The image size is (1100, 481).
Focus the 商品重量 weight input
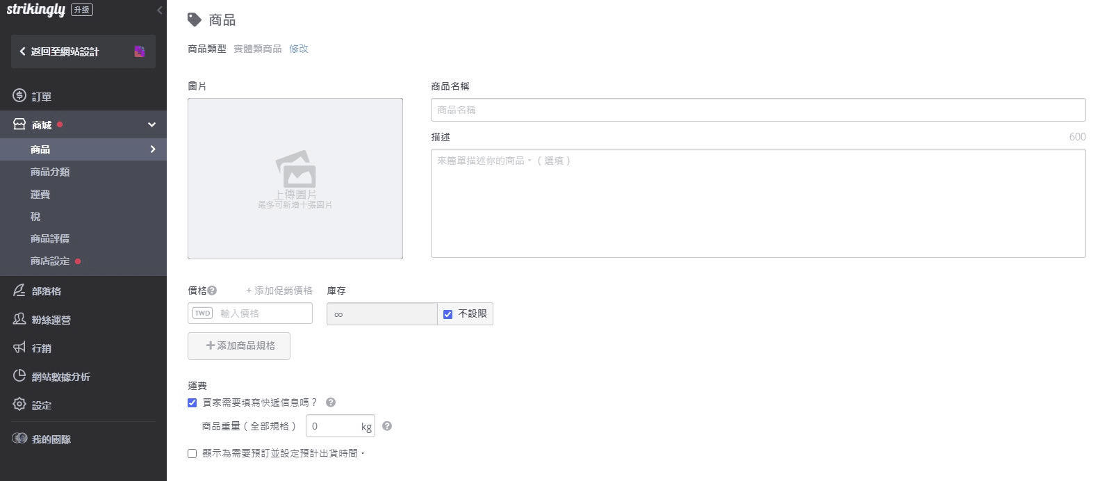pyautogui.click(x=340, y=426)
